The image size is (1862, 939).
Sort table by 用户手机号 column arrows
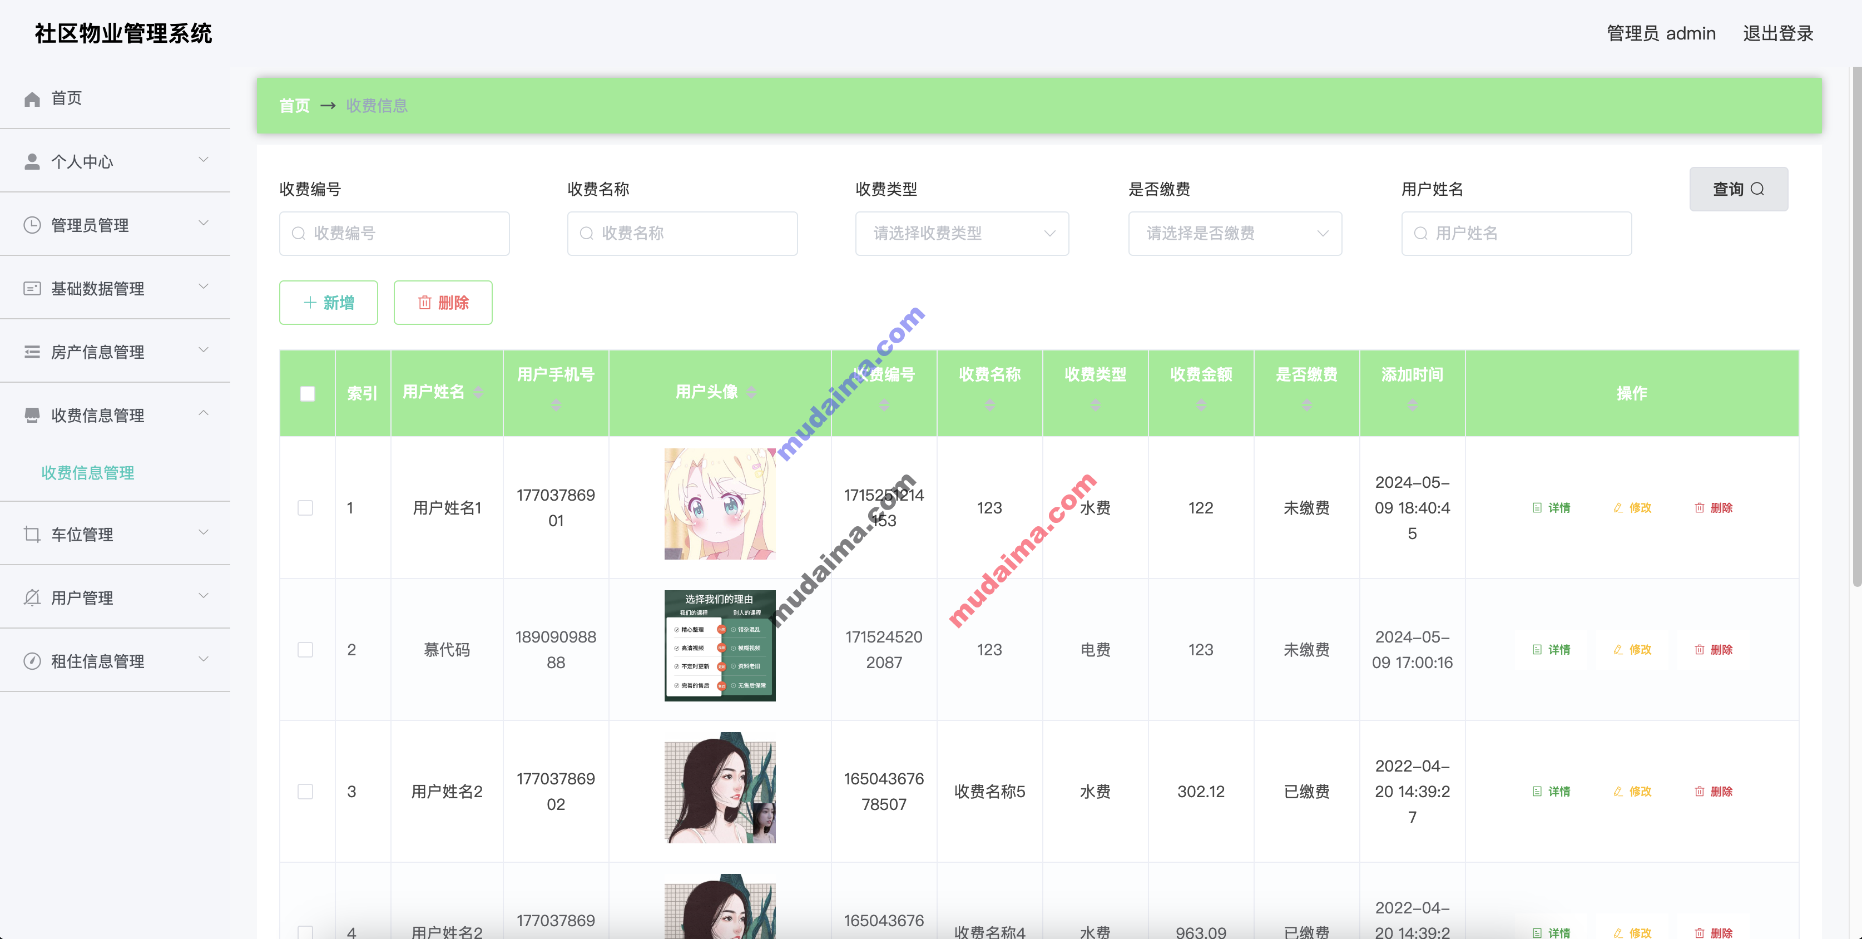[556, 405]
